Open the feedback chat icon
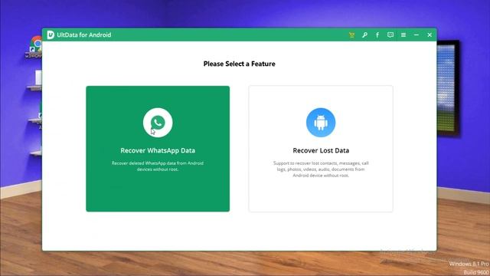The height and width of the screenshot is (276, 490). point(390,35)
